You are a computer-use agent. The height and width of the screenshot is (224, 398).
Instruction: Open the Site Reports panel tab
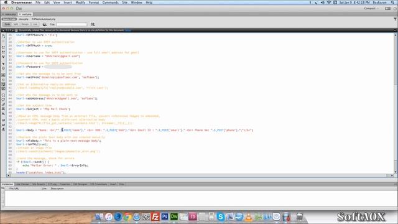tap(39, 184)
